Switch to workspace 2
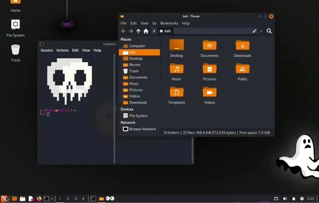Screen dimensions: 319x203 click(x=68, y=199)
